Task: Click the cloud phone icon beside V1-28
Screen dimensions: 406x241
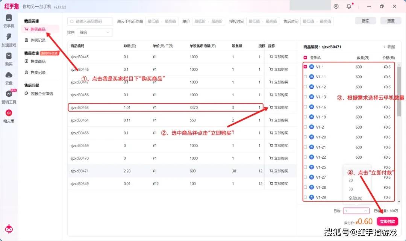Action: pyautogui.click(x=312, y=187)
